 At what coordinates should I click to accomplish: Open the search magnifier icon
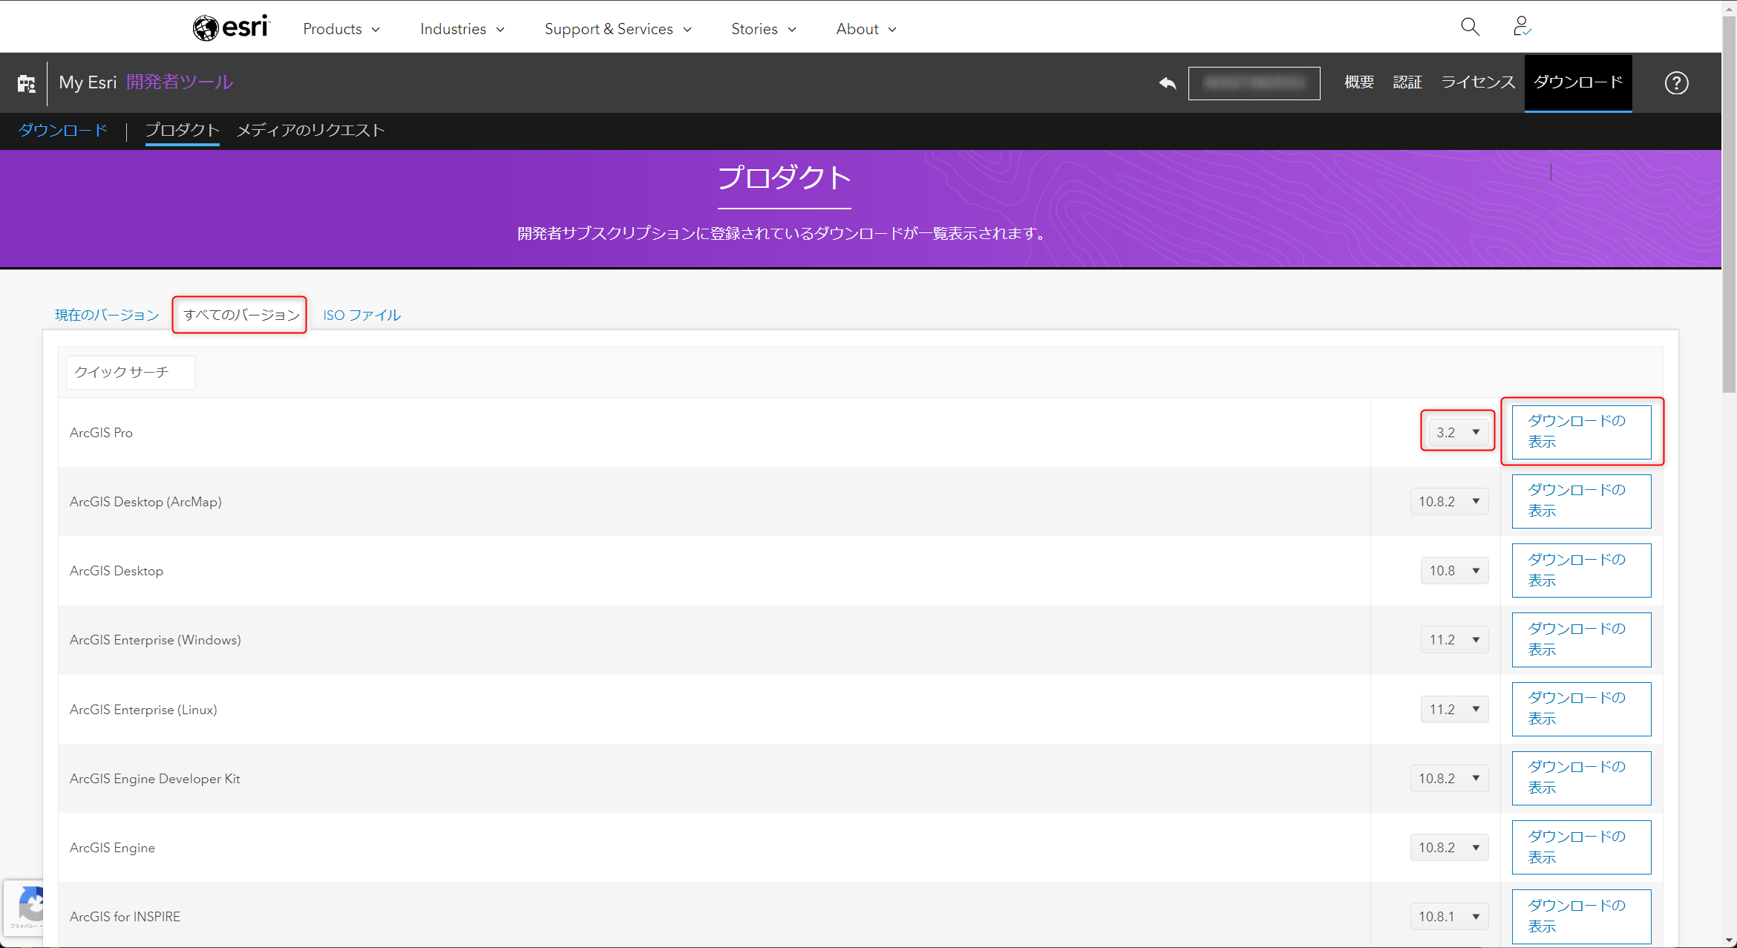(1470, 27)
